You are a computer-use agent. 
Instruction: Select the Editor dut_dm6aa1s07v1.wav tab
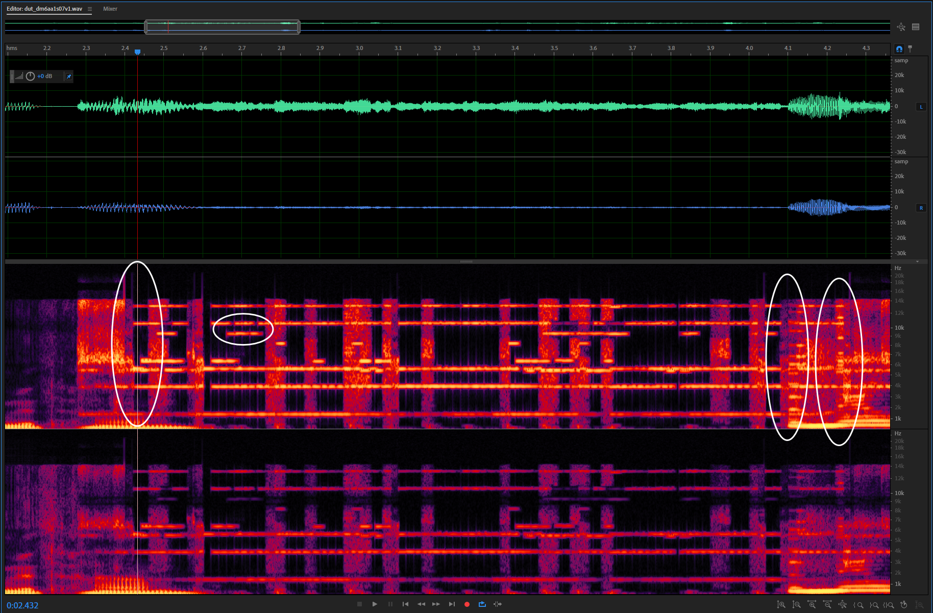pos(44,9)
